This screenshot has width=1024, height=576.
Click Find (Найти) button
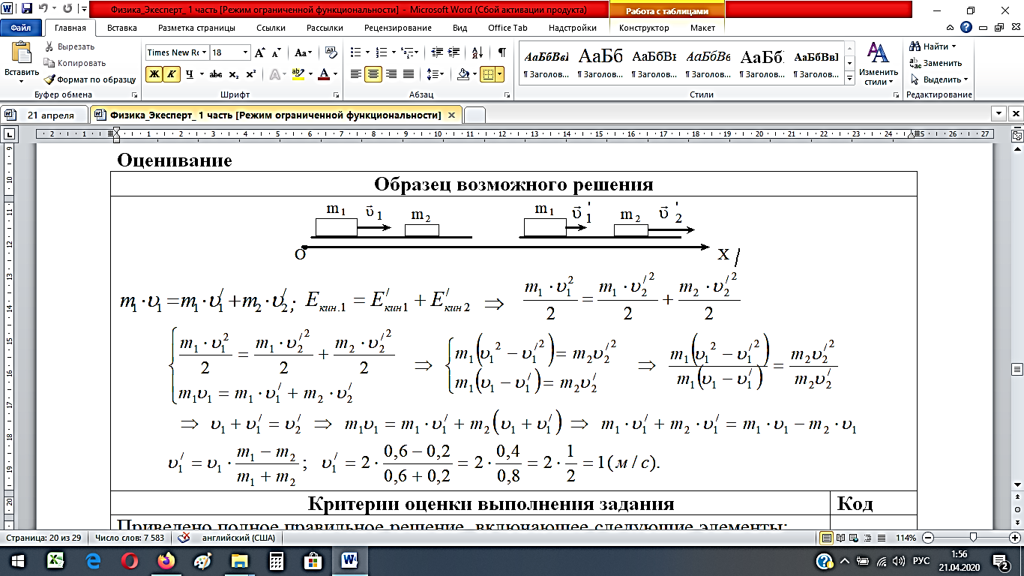tap(934, 46)
